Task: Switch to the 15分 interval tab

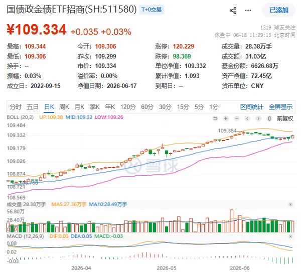Action: pyautogui.click(x=183, y=107)
